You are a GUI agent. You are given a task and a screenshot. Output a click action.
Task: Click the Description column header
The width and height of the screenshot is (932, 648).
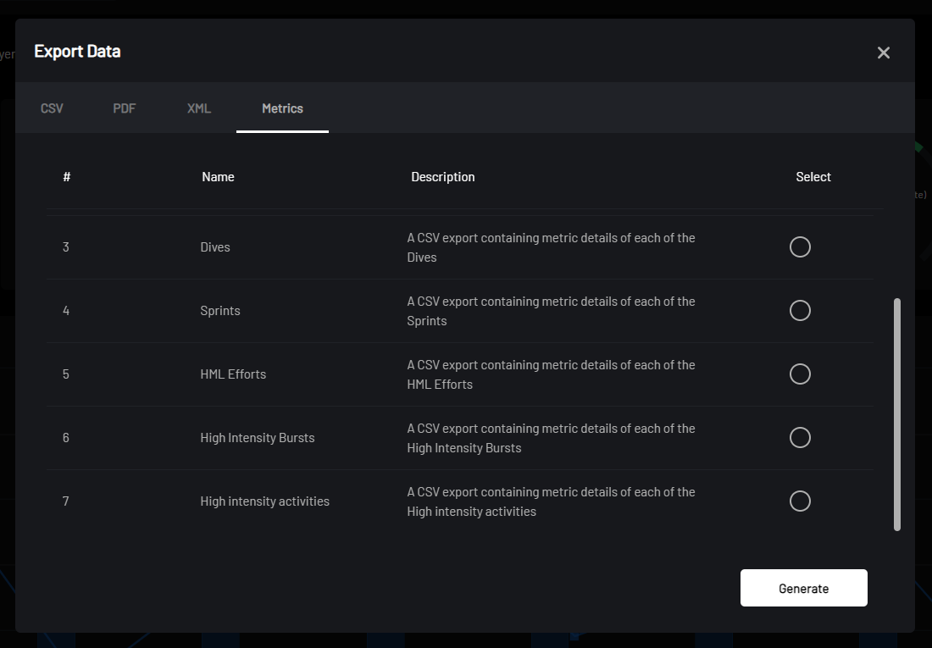coord(443,176)
